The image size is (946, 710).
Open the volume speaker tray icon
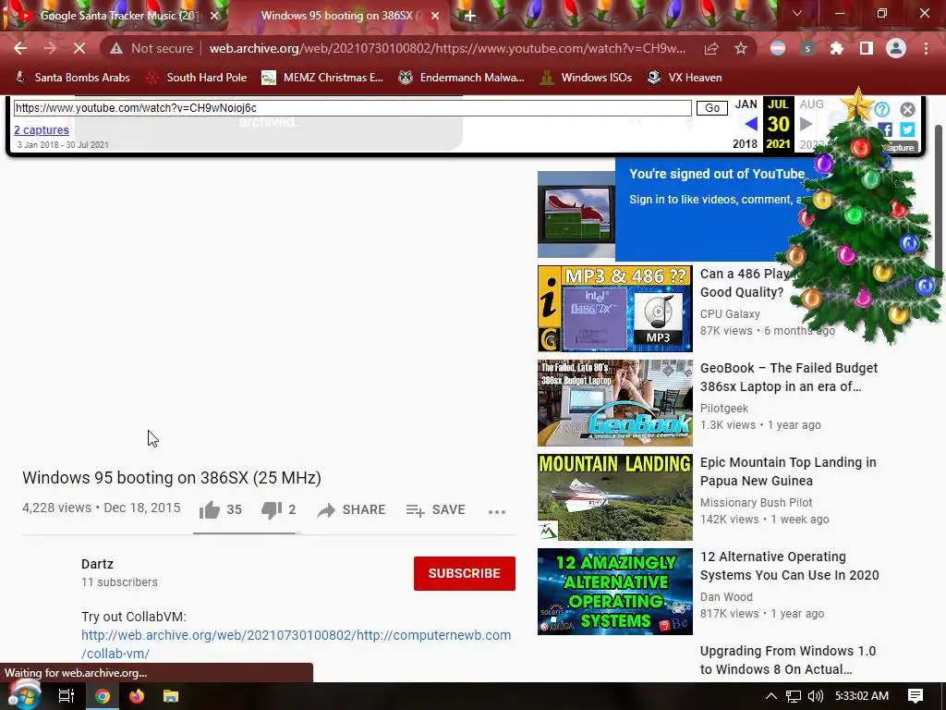tap(816, 696)
